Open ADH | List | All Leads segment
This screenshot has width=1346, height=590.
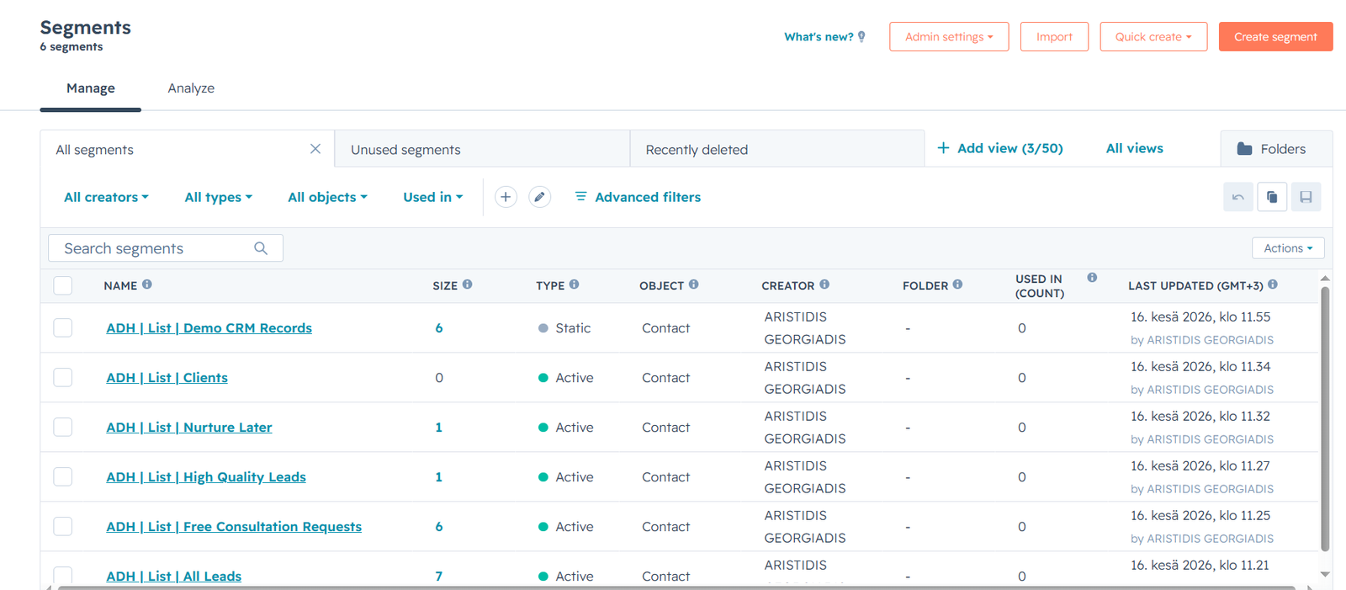173,577
